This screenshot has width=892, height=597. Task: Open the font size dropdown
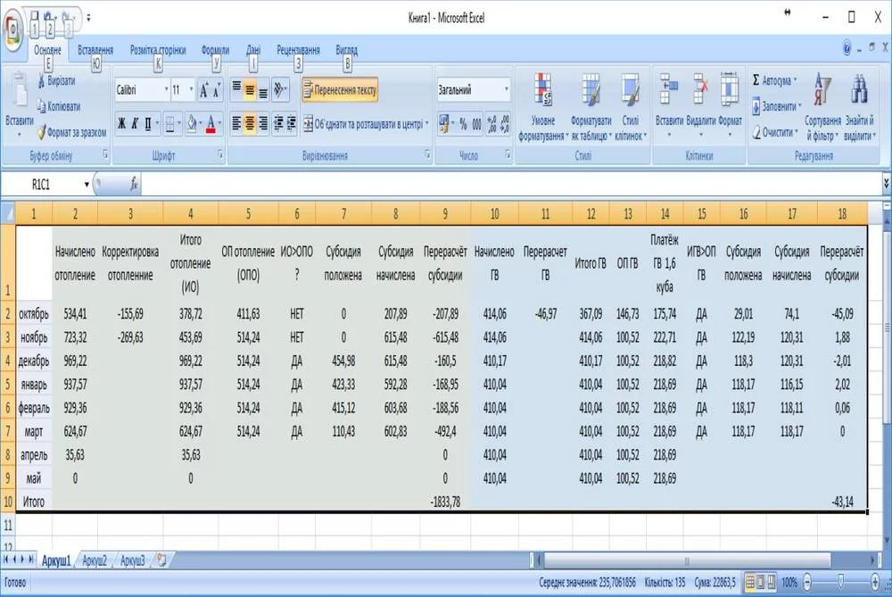pyautogui.click(x=191, y=90)
